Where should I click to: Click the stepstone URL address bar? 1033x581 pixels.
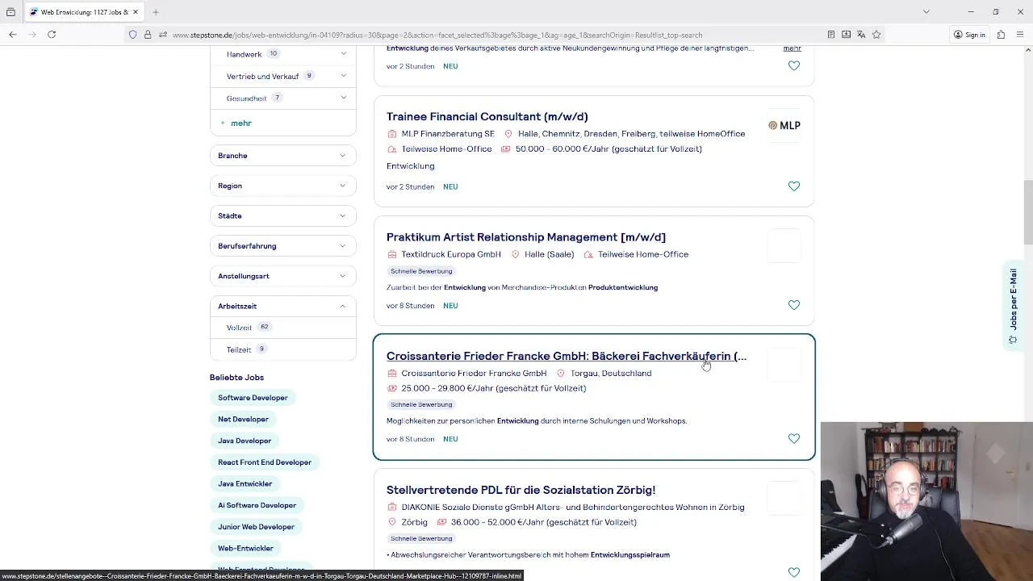coord(437,35)
